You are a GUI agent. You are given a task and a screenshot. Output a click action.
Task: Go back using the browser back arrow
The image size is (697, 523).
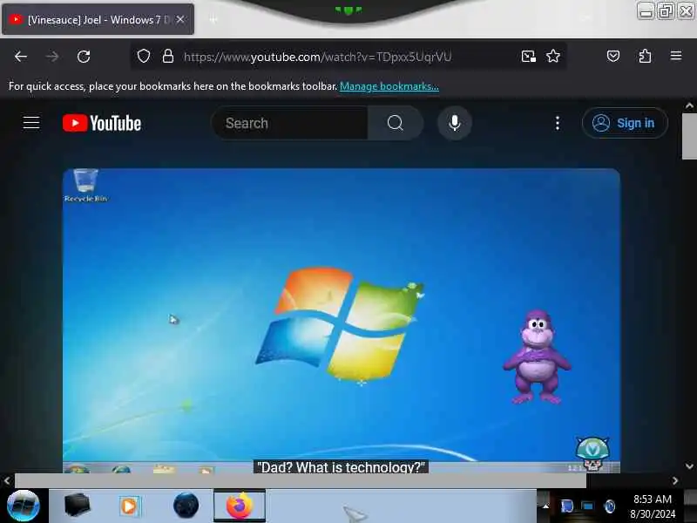(21, 57)
